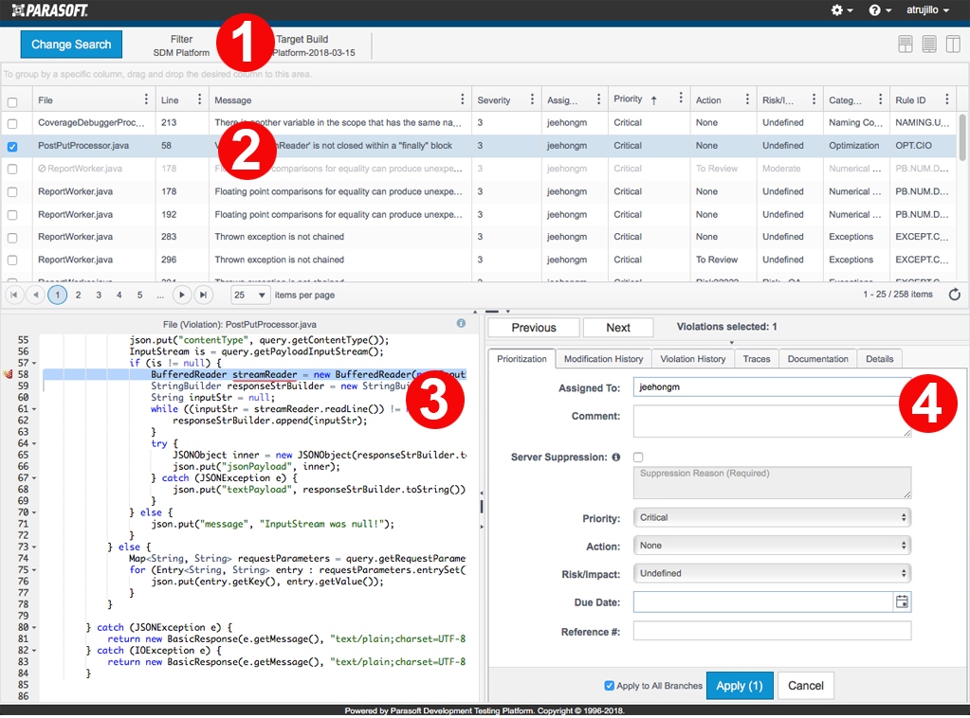Screen dimensions: 970x718
Task: Open the Line column options menu
Action: (x=199, y=99)
